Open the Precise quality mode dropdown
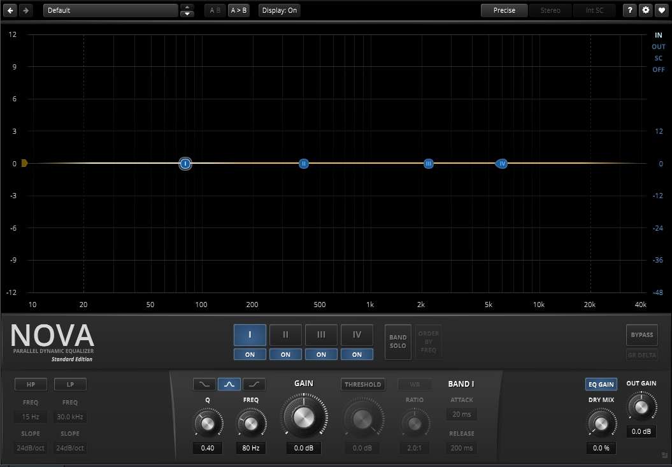 [x=504, y=10]
